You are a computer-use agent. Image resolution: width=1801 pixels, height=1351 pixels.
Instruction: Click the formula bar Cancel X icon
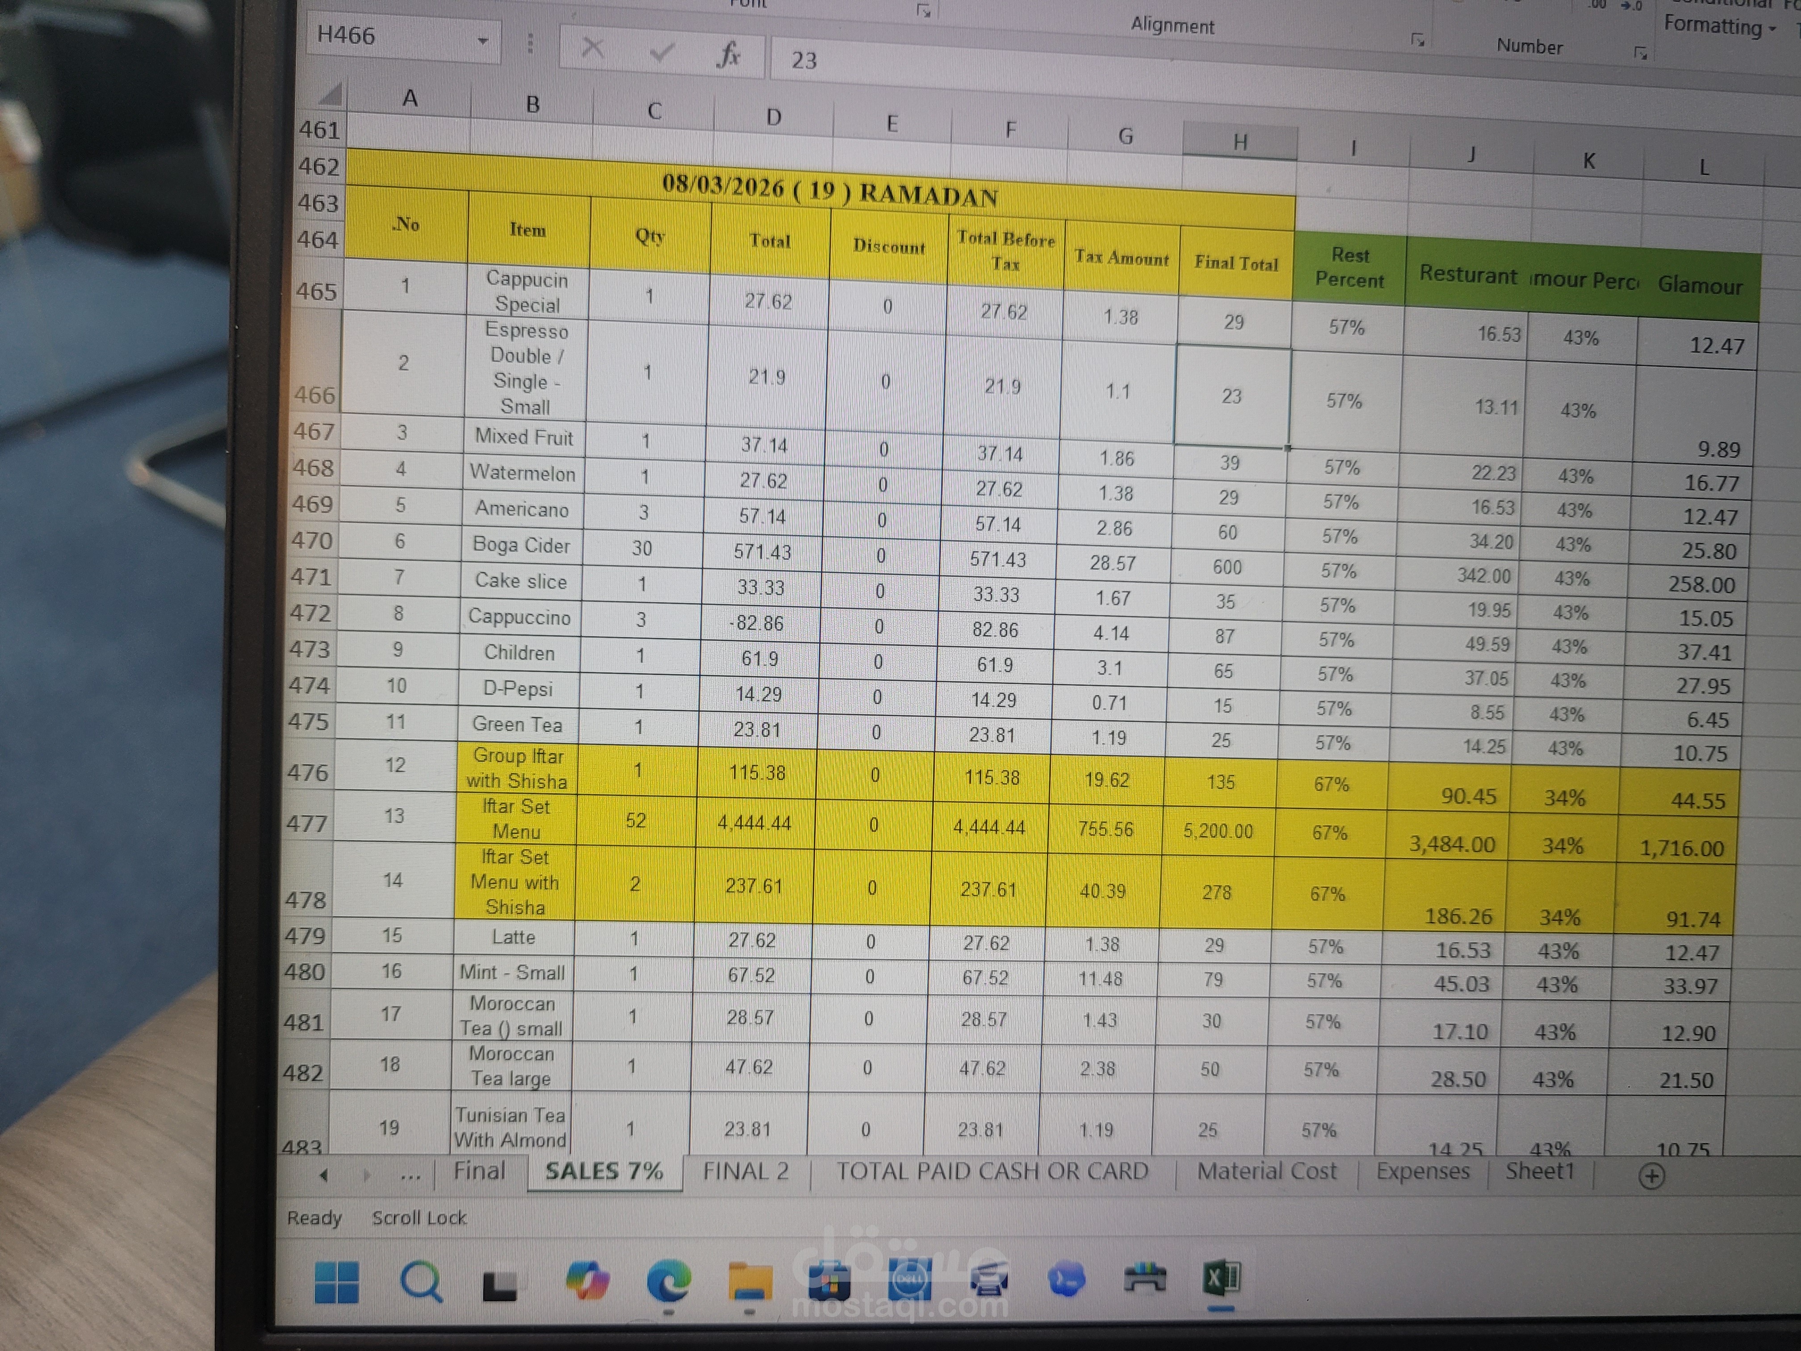(x=593, y=49)
